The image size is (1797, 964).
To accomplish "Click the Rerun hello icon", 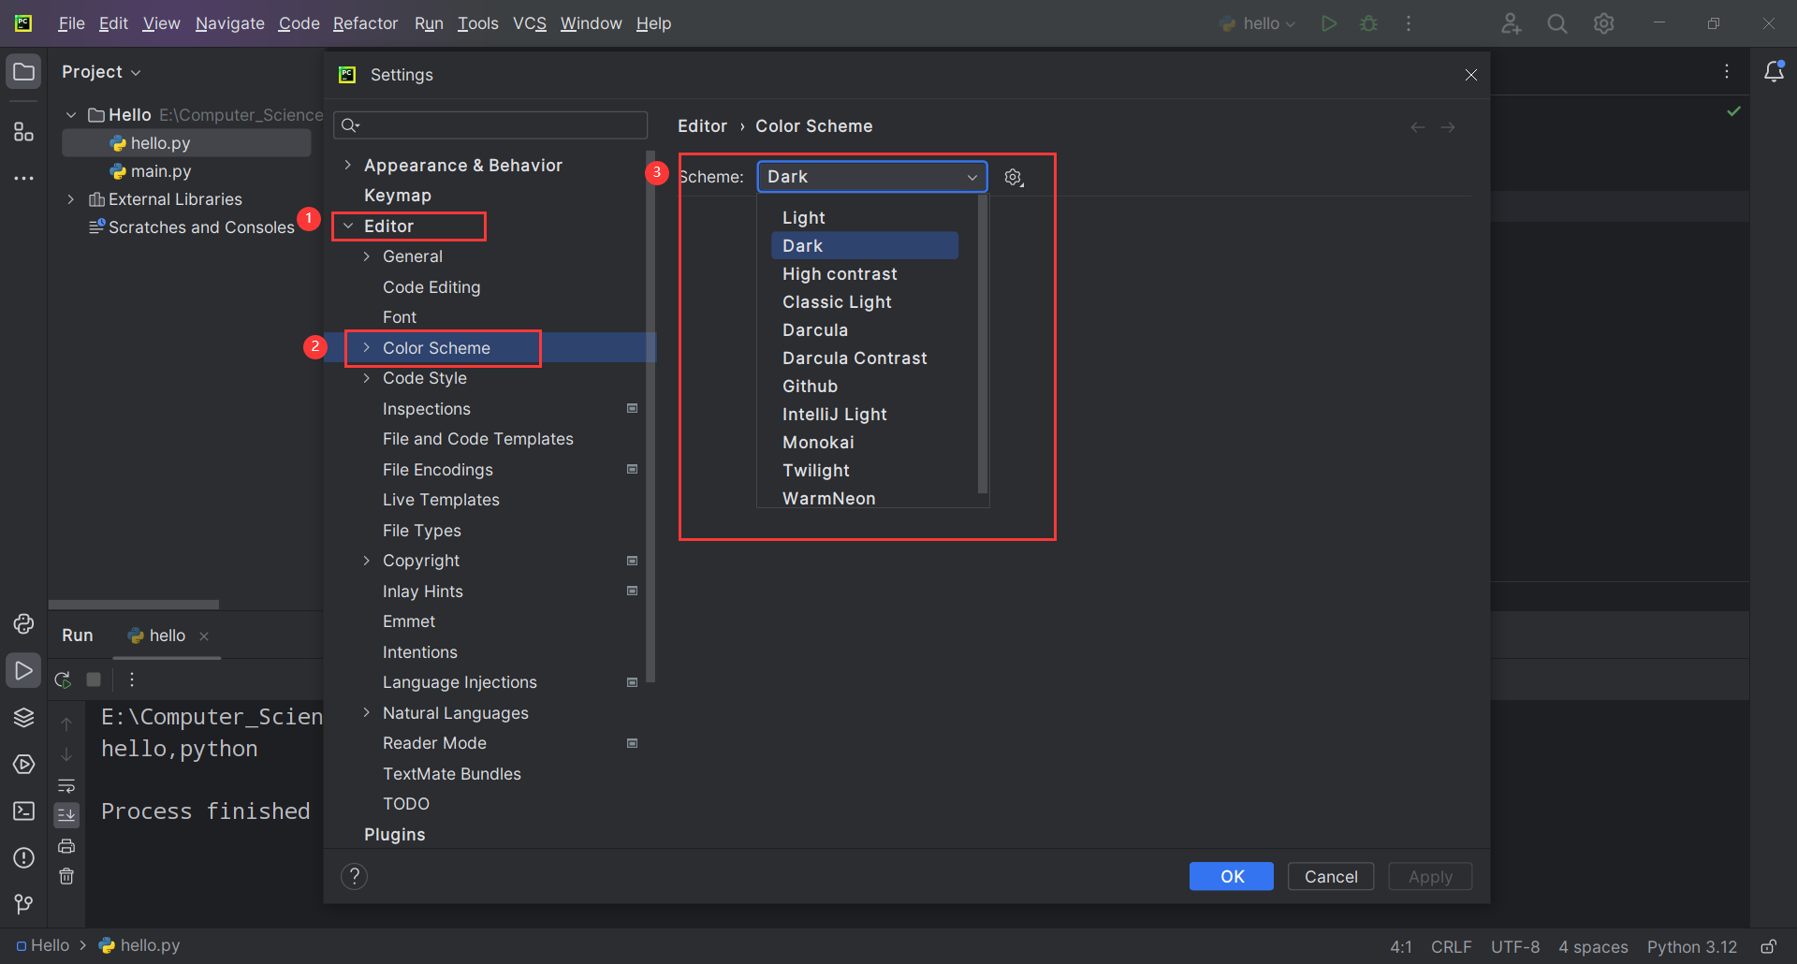I will [x=63, y=679].
